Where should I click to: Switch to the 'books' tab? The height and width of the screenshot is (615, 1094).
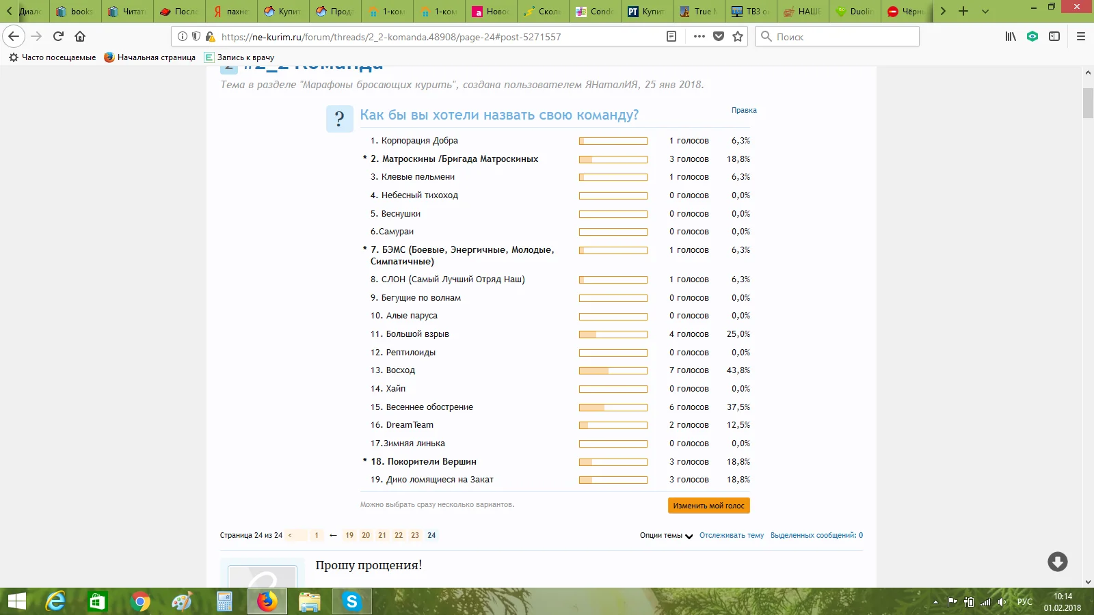click(75, 11)
